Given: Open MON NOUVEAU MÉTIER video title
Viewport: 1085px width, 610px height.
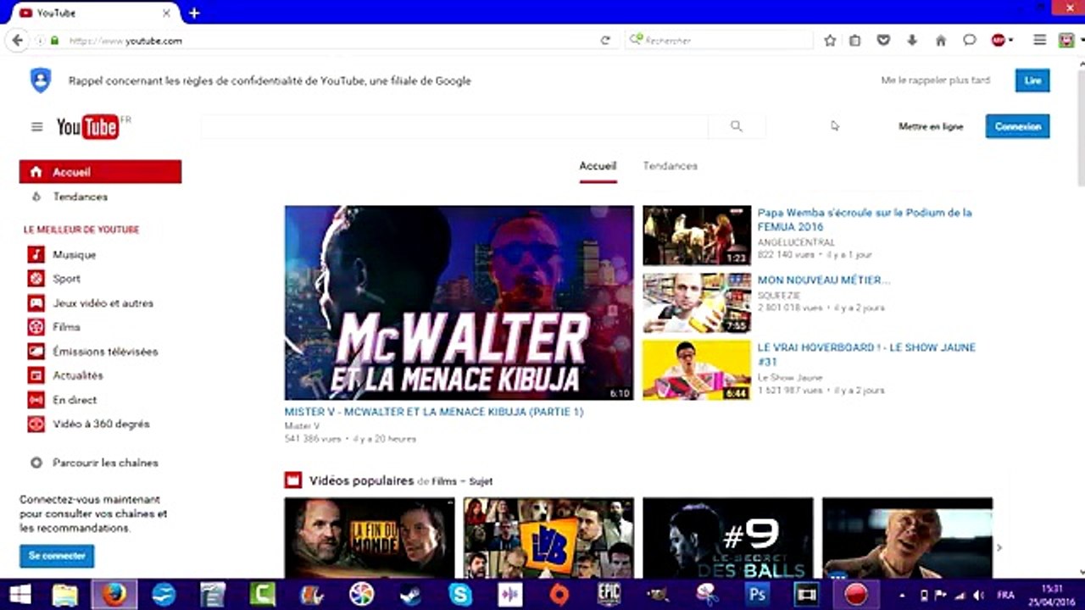Looking at the screenshot, I should point(824,280).
